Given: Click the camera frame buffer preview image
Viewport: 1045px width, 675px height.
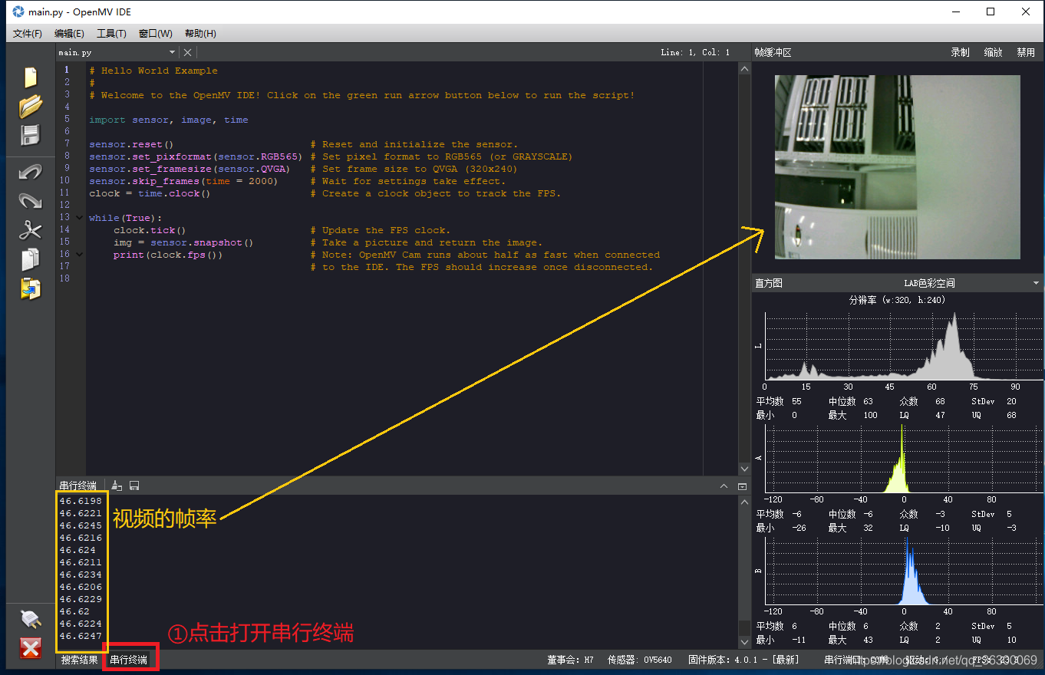Looking at the screenshot, I should 898,166.
